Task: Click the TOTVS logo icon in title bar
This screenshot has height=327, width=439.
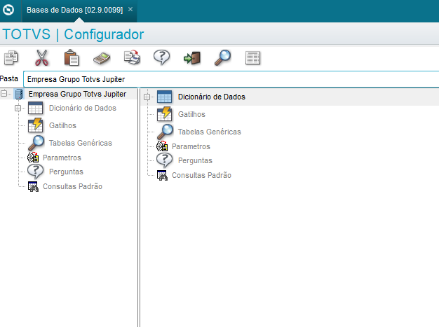Action: [x=8, y=10]
